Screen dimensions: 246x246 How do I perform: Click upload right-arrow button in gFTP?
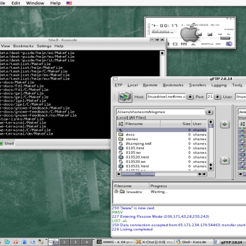point(224,124)
